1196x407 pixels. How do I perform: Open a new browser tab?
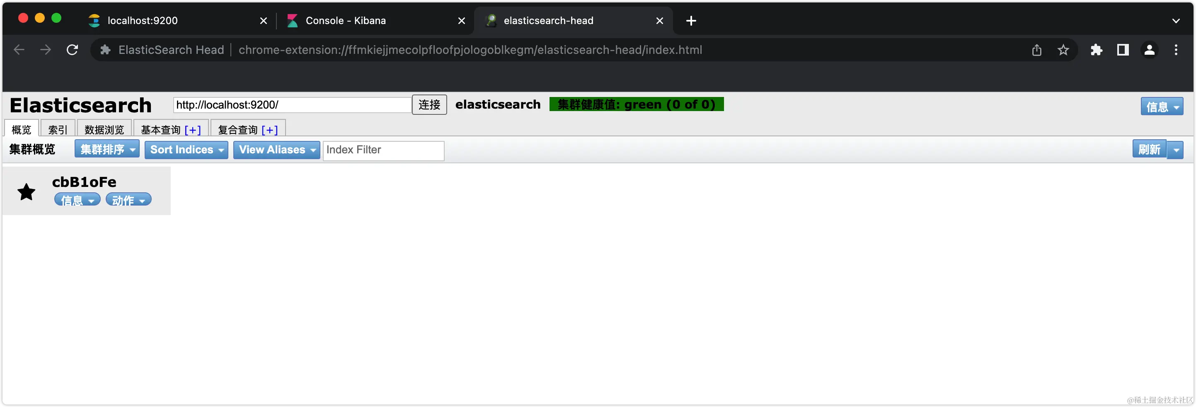(x=691, y=20)
